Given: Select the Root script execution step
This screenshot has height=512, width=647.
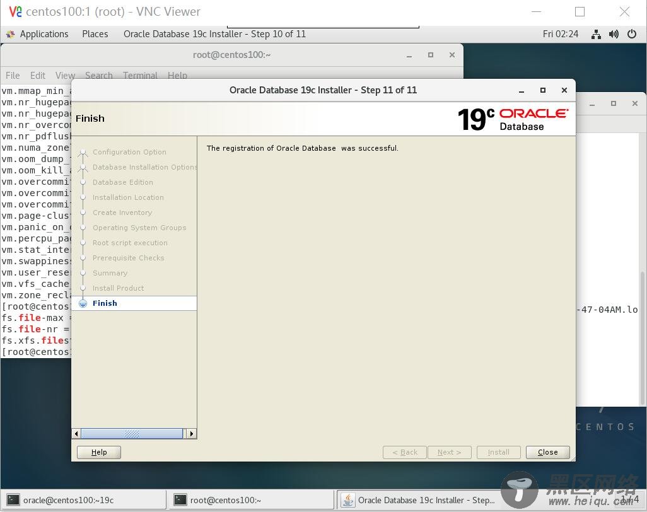Looking at the screenshot, I should (x=130, y=243).
